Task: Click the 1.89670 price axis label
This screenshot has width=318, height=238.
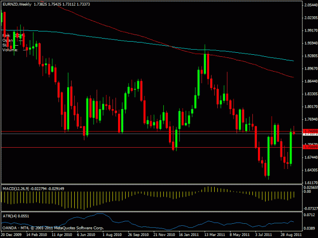Action: (x=311, y=69)
